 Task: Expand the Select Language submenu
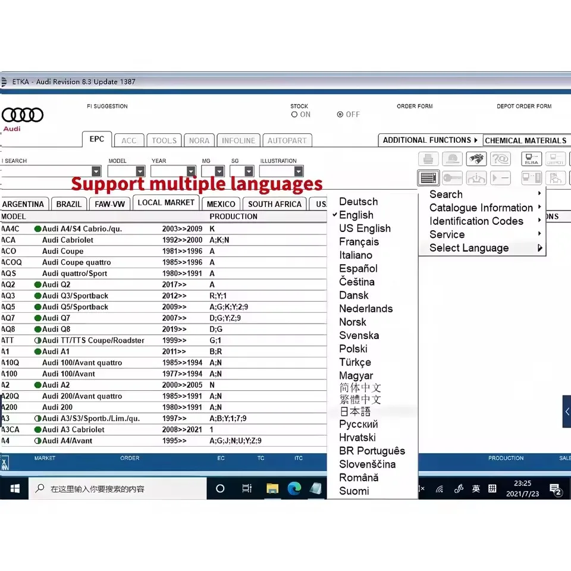point(469,248)
